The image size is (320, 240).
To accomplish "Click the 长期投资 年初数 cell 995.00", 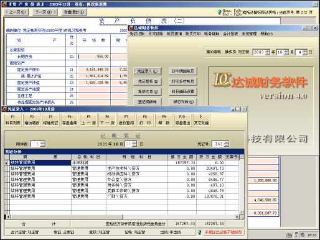I will tap(94, 57).
